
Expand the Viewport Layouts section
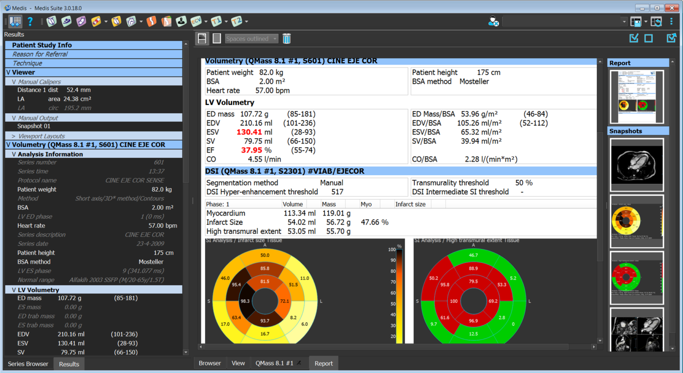point(13,136)
